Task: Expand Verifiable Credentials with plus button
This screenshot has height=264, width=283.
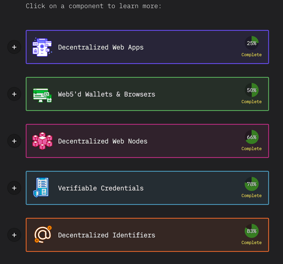Action: tap(14, 188)
